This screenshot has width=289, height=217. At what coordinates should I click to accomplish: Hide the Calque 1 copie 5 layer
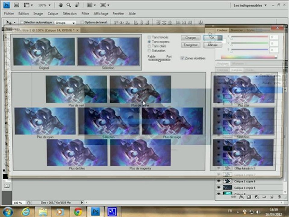[x=219, y=188]
